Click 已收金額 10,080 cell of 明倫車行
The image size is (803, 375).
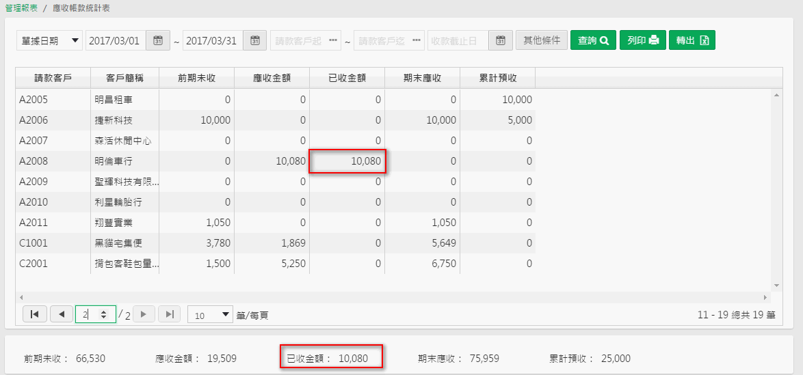click(x=347, y=161)
